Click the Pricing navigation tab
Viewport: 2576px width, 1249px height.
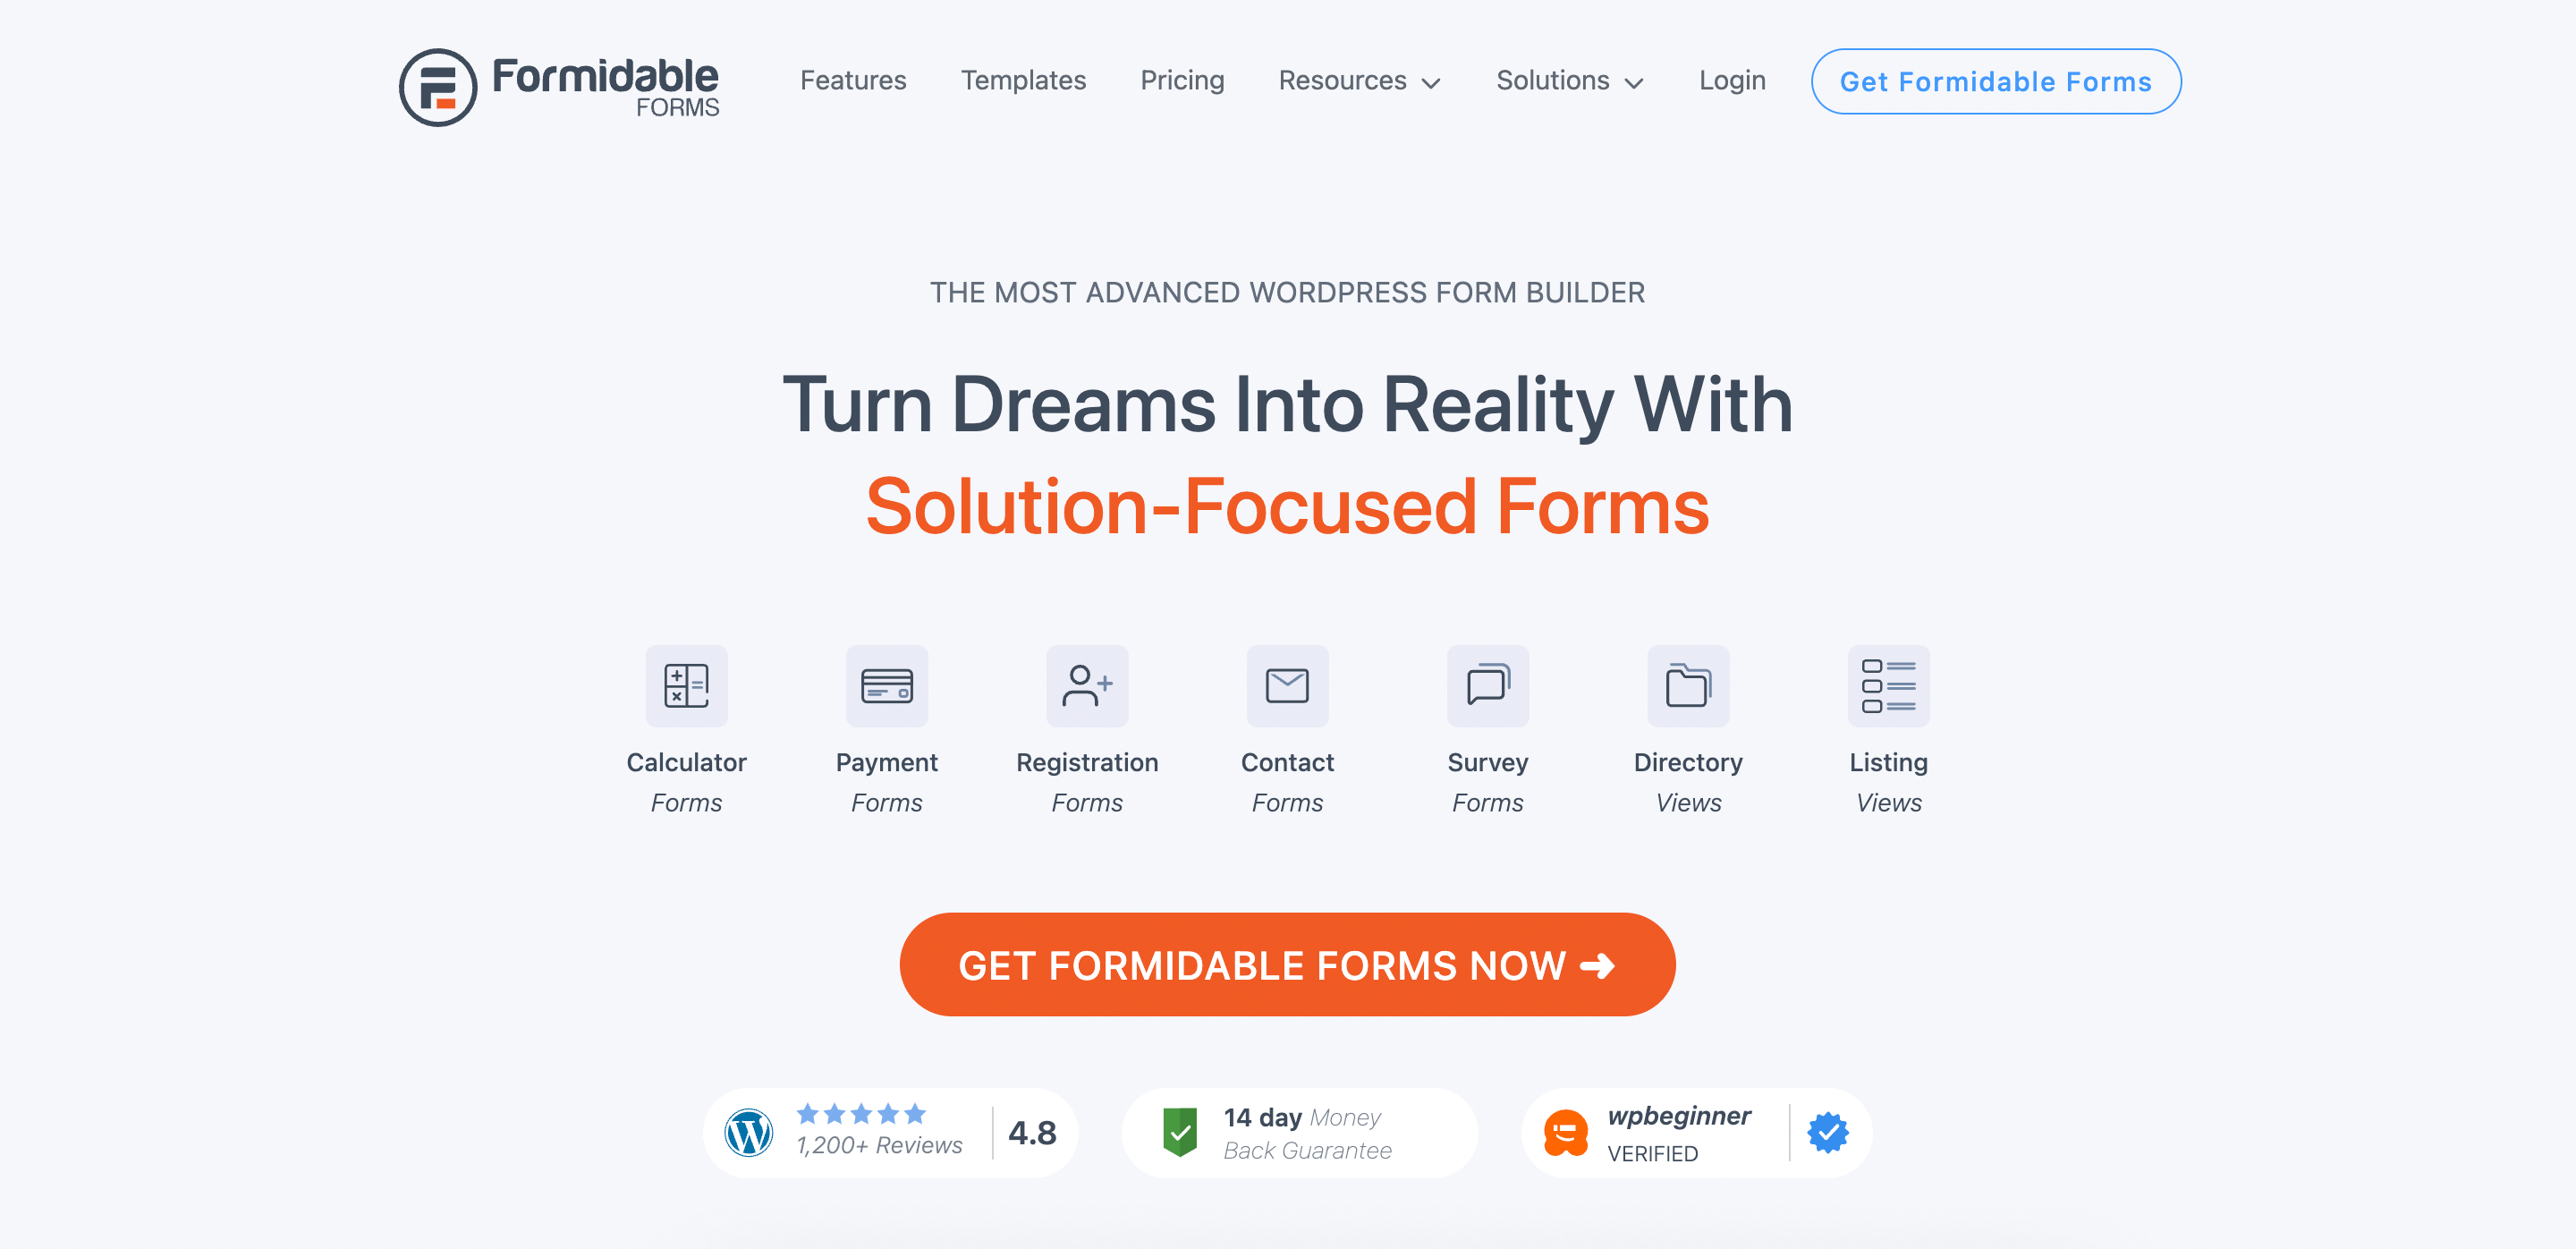click(x=1182, y=81)
